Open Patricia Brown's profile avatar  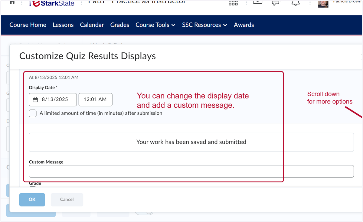point(323,3)
